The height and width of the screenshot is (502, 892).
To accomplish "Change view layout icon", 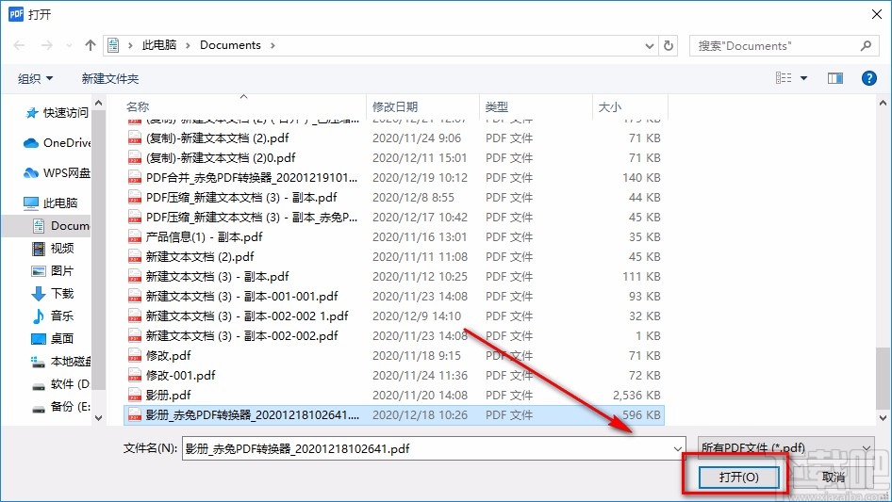I will [x=784, y=78].
